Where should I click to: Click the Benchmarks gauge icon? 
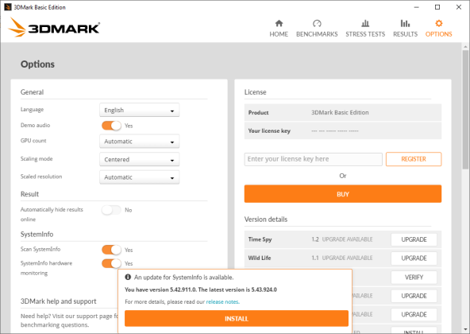317,23
